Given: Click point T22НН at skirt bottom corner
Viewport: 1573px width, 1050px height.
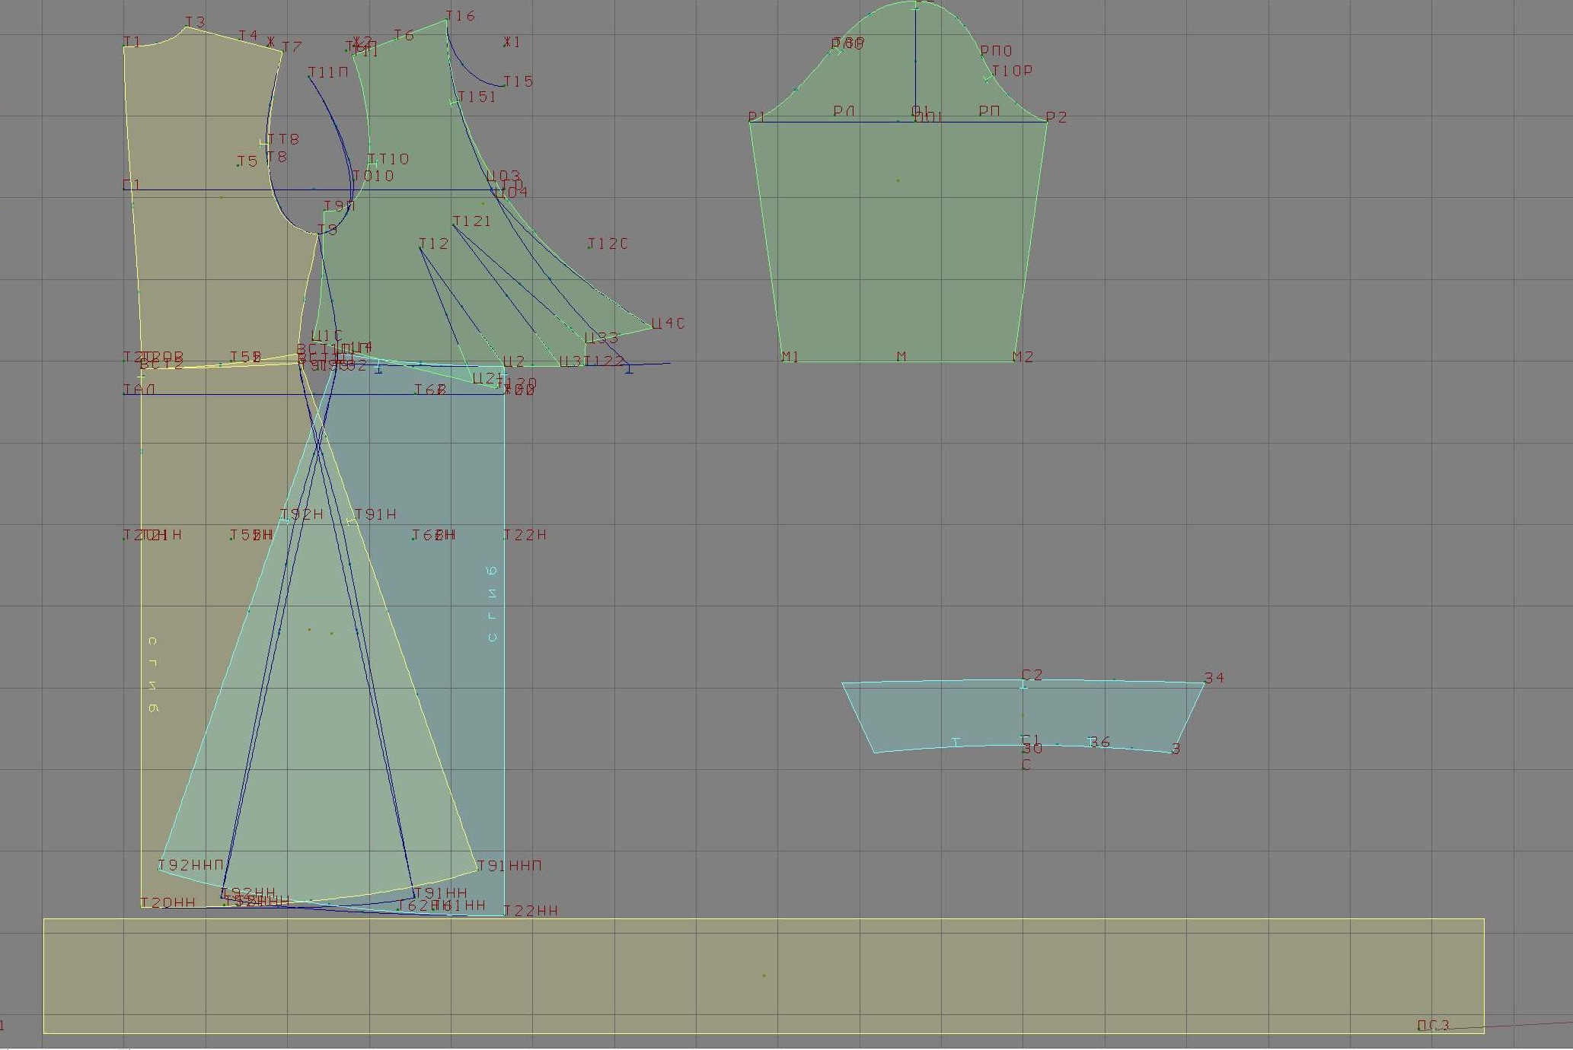Looking at the screenshot, I should [x=504, y=915].
